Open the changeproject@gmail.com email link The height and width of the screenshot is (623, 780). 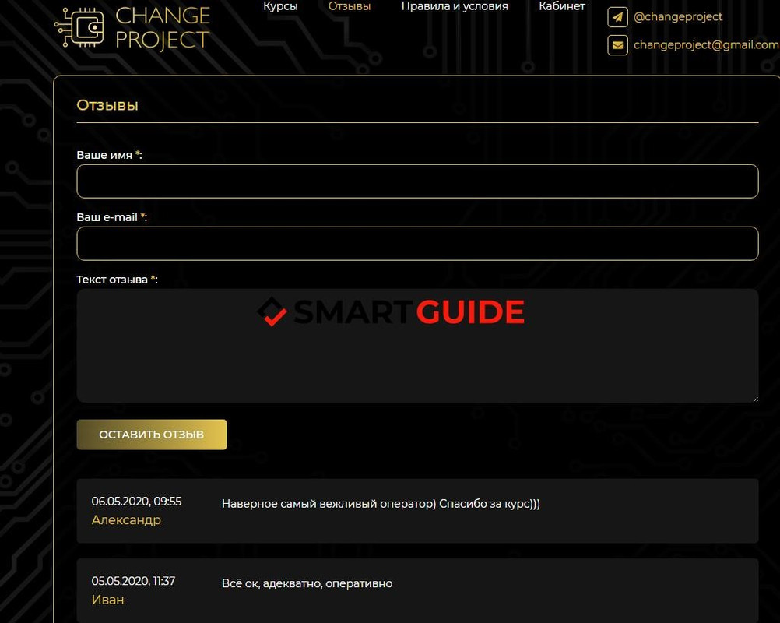pyautogui.click(x=706, y=45)
